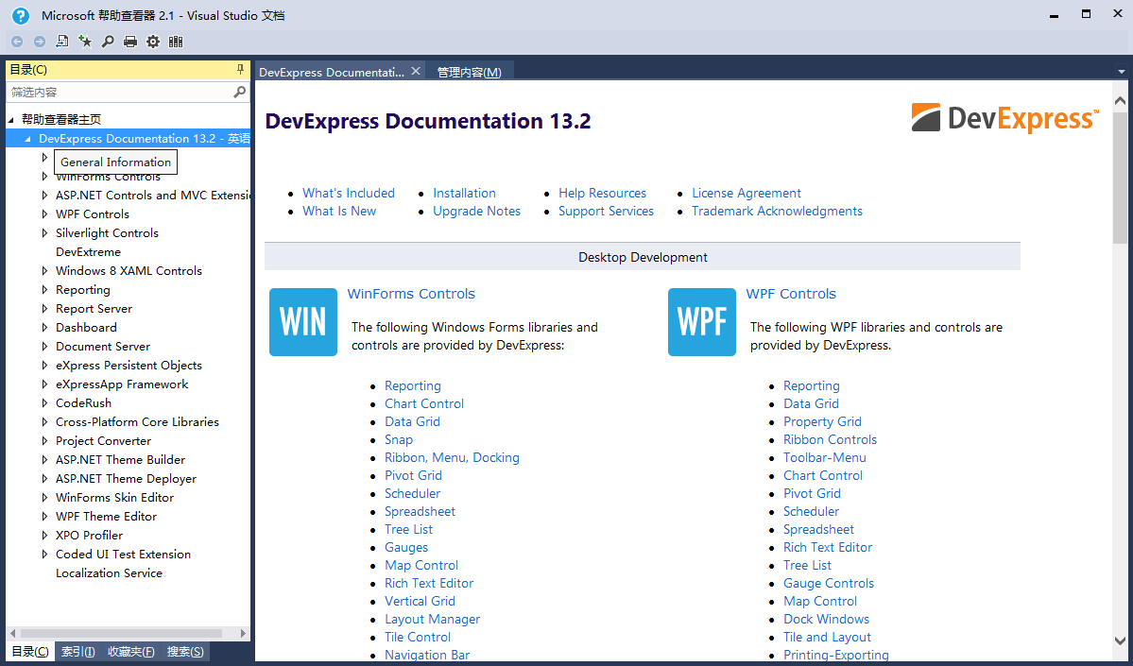Click the blue WPF icon tile

[701, 322]
